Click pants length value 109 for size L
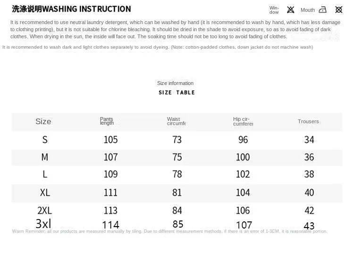354x254 pixels. click(x=110, y=174)
